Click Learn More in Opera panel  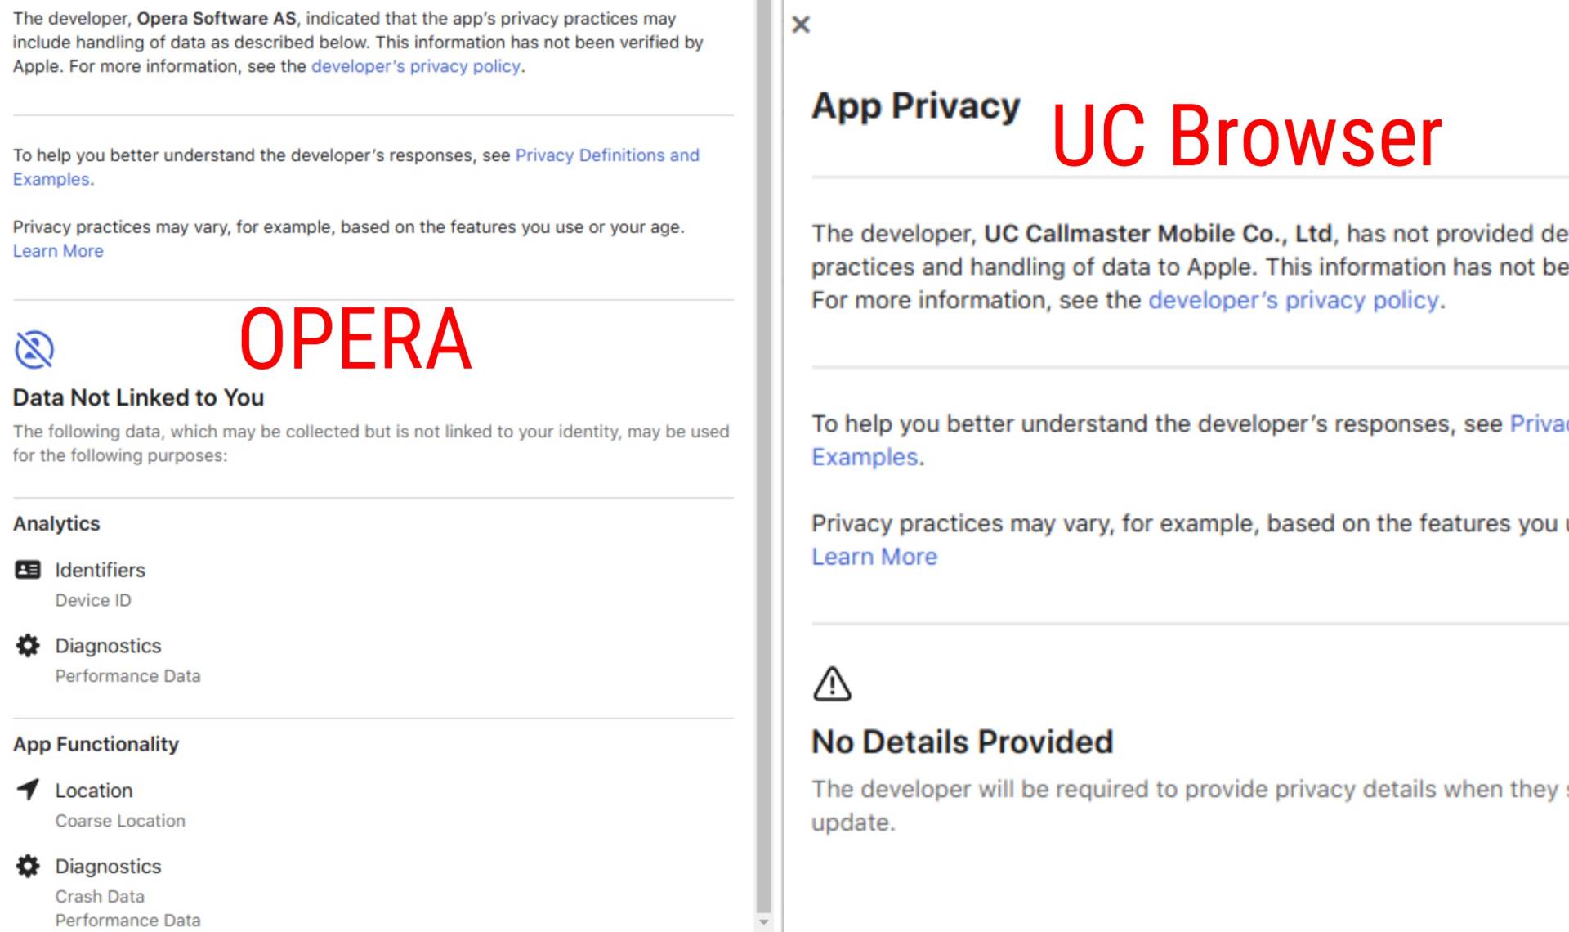[x=58, y=251]
